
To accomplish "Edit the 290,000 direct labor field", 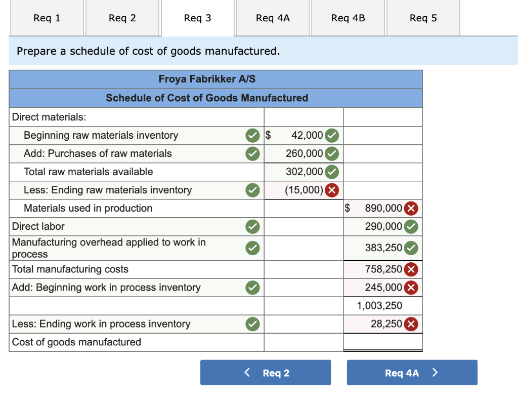I will (x=383, y=226).
